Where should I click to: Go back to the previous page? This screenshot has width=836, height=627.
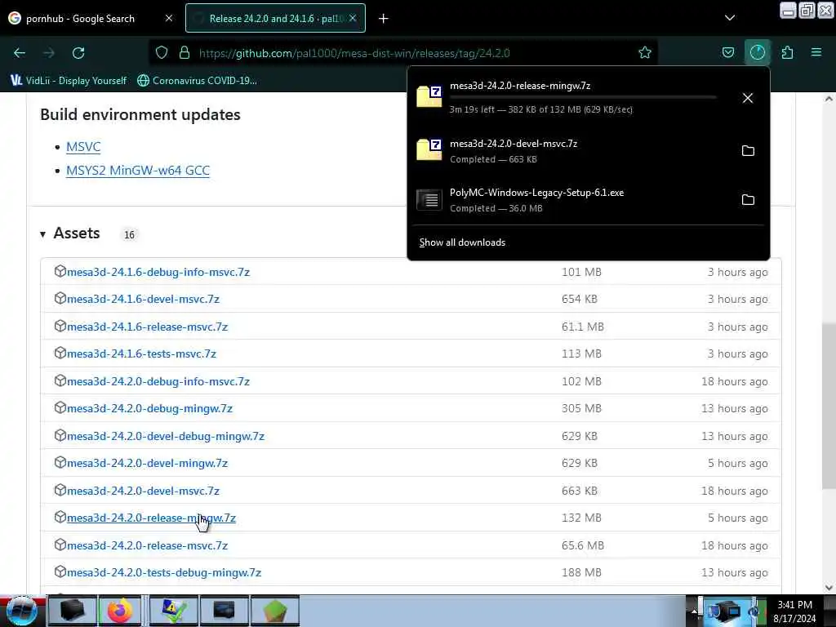click(20, 53)
